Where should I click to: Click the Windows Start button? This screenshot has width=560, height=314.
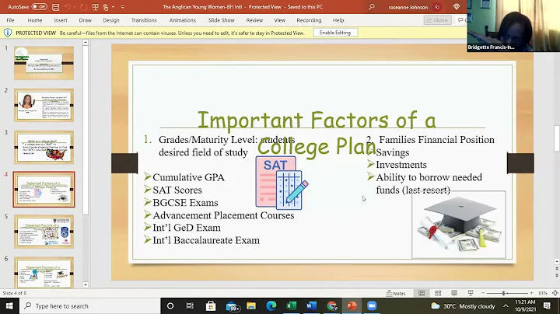click(x=9, y=305)
